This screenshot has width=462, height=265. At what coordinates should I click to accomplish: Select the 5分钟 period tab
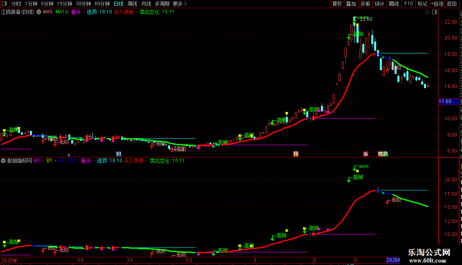[47, 4]
